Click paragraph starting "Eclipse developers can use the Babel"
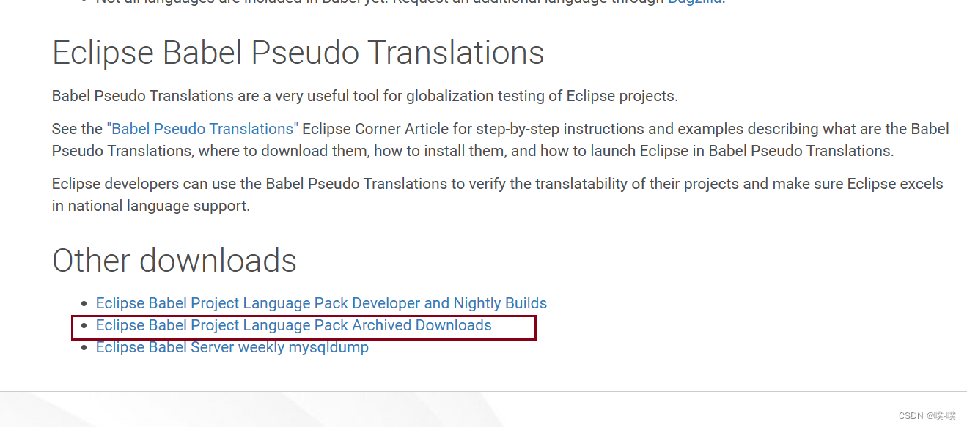967x427 pixels. (x=497, y=195)
